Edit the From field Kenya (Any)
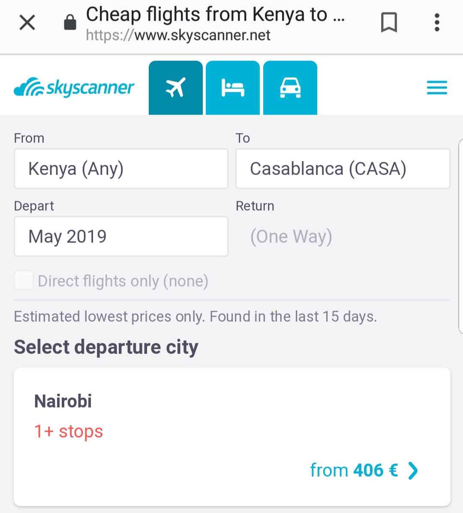 point(121,169)
